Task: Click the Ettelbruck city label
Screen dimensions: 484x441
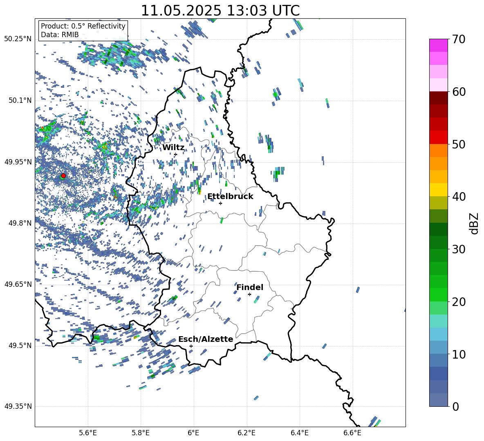Action: pyautogui.click(x=230, y=197)
